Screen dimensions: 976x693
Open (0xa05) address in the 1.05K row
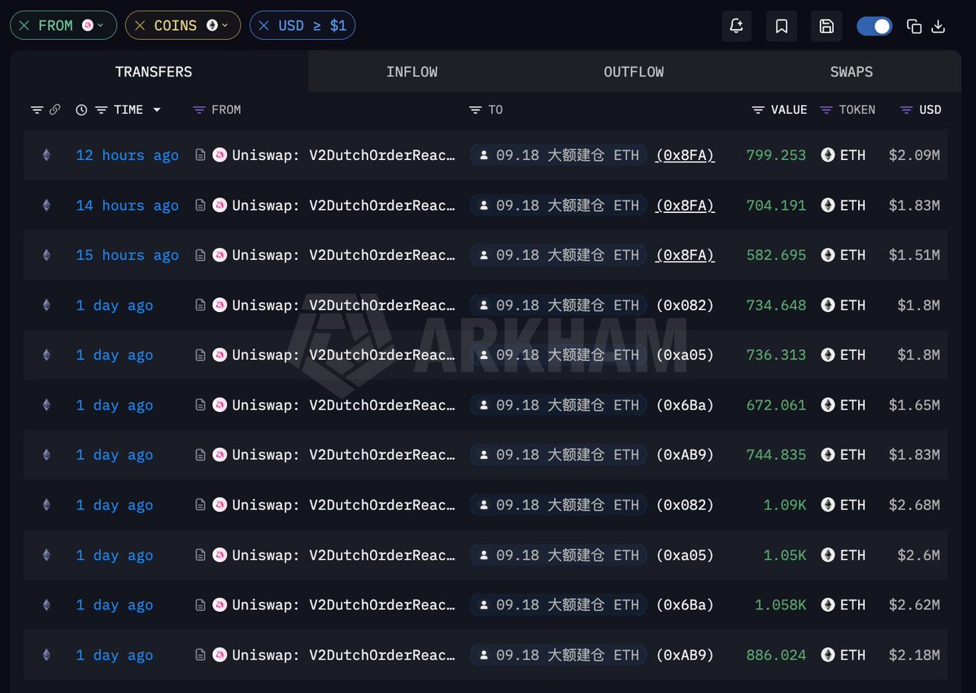pos(685,556)
